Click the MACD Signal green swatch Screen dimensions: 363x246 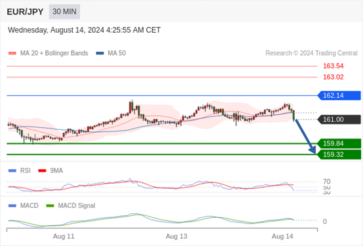click(x=50, y=206)
